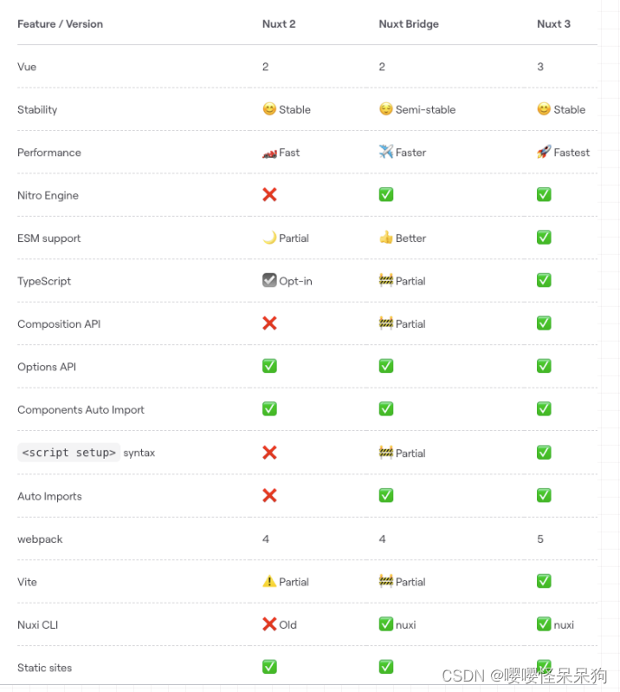Click Nuxt Bridge Auto Imports green checkmark
Screen dimensions: 620x692
pyautogui.click(x=386, y=495)
